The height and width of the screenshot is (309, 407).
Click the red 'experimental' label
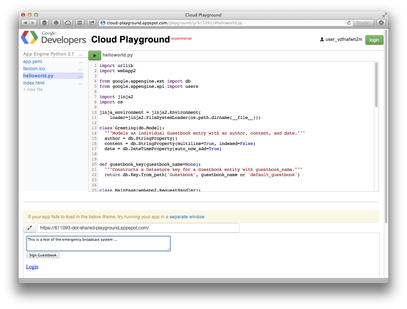pos(181,38)
